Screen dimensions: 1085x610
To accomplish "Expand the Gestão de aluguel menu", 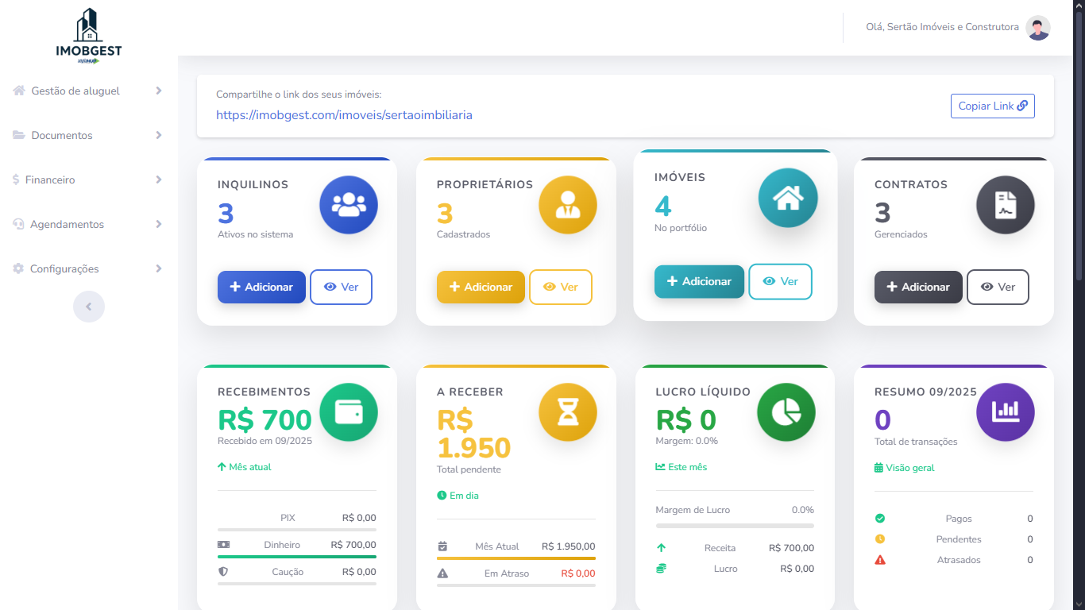I will (x=87, y=91).
